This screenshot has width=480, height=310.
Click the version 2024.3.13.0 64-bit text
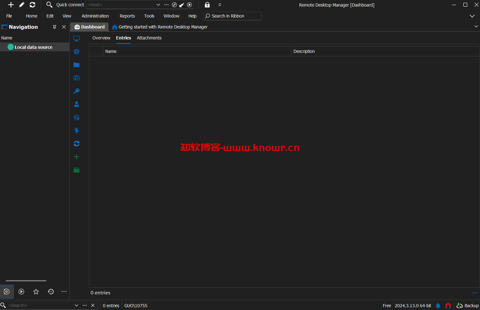pyautogui.click(x=413, y=306)
